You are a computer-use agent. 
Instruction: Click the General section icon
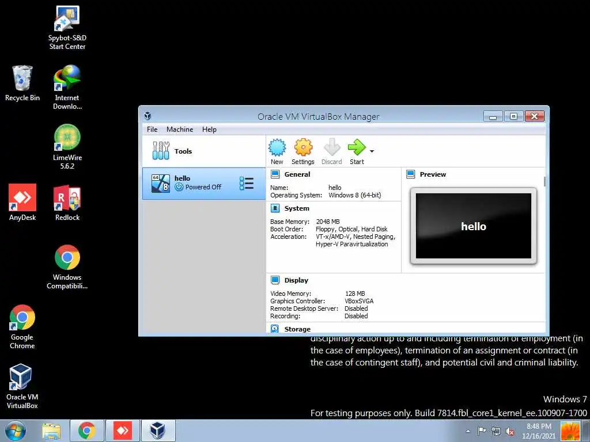275,174
